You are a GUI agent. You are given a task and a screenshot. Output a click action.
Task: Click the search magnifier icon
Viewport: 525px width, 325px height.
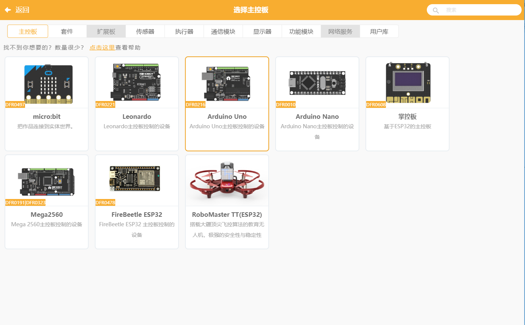pos(436,10)
